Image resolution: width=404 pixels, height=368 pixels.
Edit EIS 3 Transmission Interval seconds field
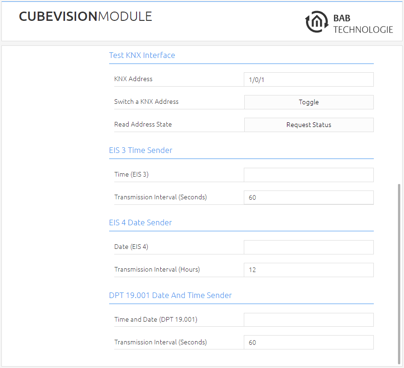[x=309, y=197]
